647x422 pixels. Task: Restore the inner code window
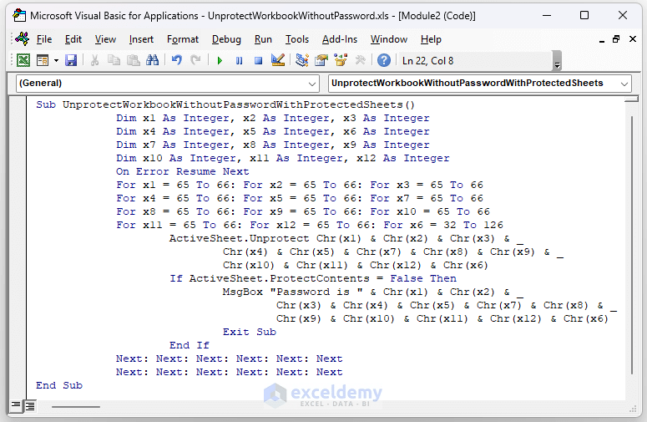616,39
